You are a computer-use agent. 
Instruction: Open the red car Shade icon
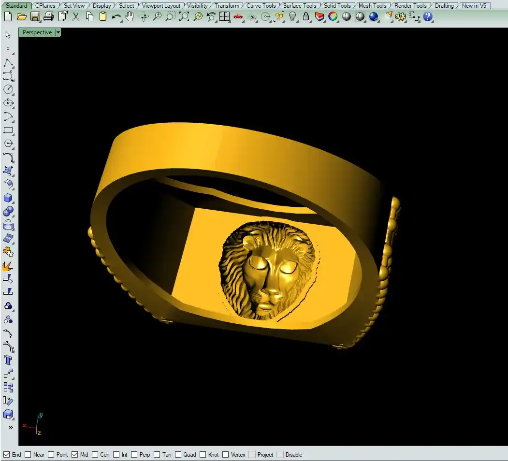tap(238, 17)
